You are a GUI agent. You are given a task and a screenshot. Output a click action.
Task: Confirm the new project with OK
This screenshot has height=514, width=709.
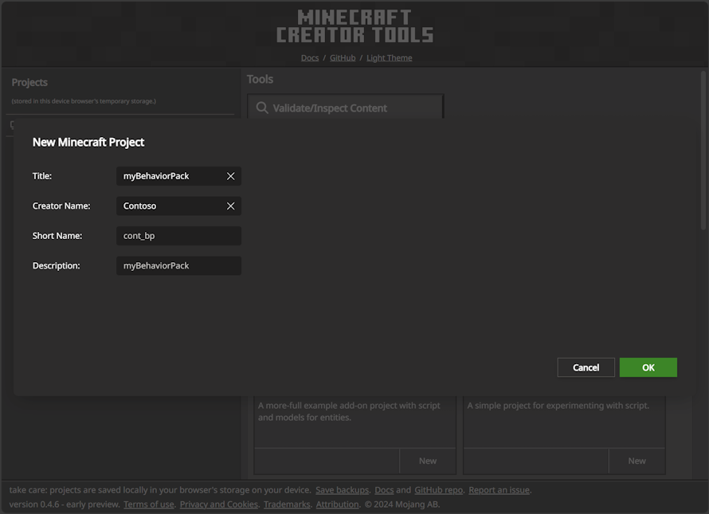(648, 367)
